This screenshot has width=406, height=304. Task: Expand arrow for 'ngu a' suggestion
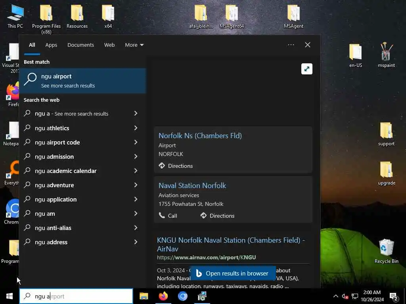(136, 113)
